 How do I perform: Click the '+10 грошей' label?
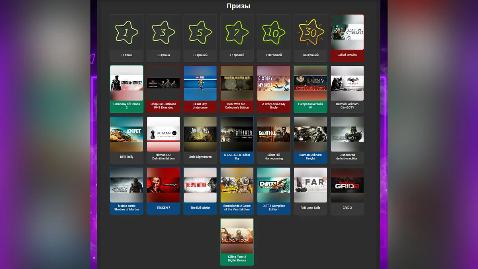click(274, 55)
